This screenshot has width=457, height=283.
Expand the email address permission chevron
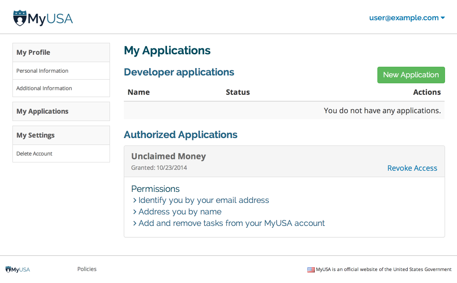pyautogui.click(x=135, y=200)
